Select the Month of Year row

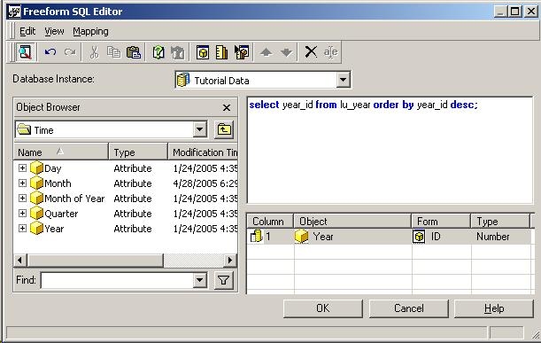click(x=126, y=199)
